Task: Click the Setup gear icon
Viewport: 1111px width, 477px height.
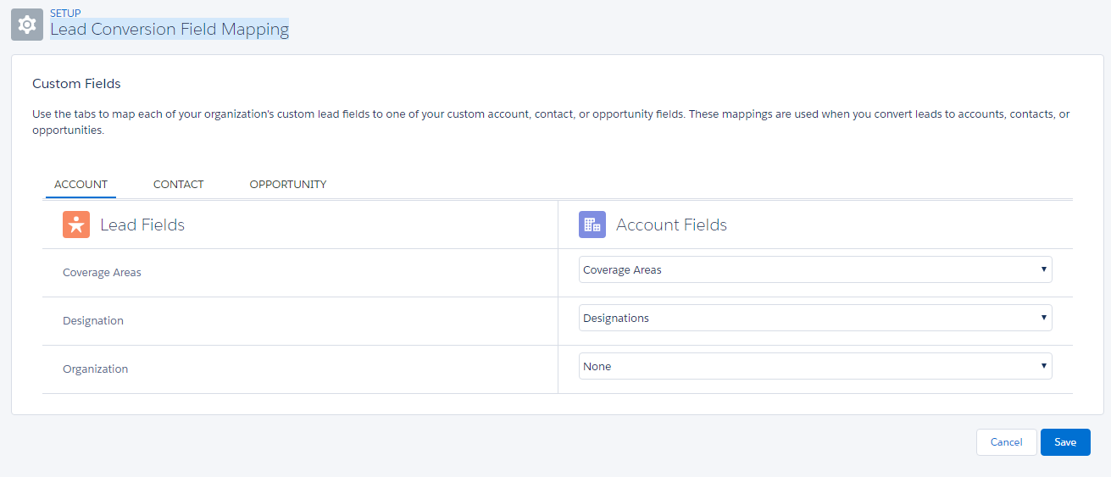Action: pos(27,25)
